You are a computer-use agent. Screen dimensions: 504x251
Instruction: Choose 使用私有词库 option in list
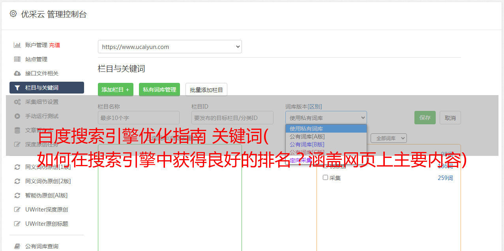pyautogui.click(x=326, y=129)
